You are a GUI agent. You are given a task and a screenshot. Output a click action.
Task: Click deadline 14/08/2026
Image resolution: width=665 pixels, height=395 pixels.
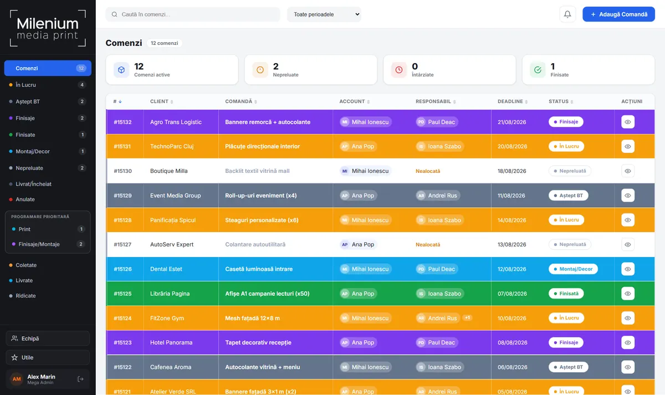pos(512,220)
